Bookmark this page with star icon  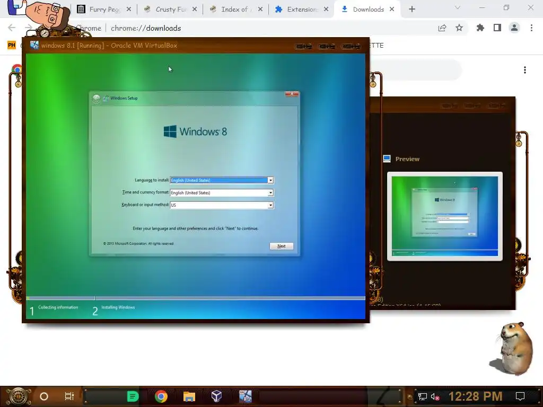pos(459,28)
